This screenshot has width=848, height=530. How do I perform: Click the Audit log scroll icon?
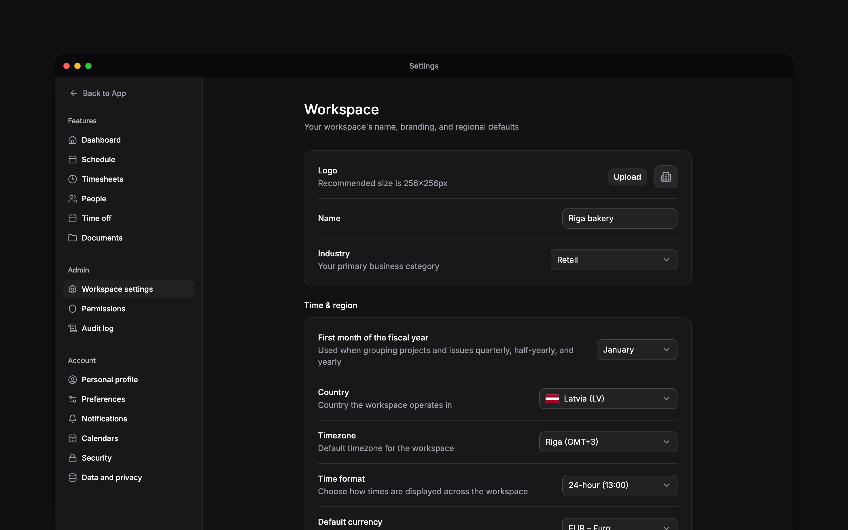click(73, 328)
